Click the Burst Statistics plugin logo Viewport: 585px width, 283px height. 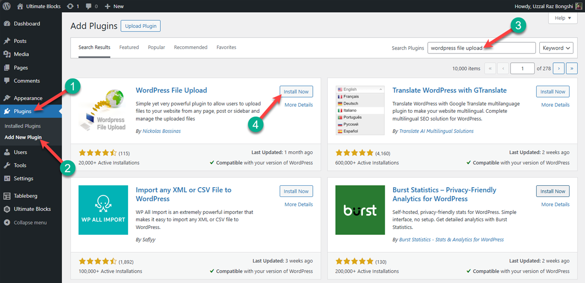click(x=360, y=210)
